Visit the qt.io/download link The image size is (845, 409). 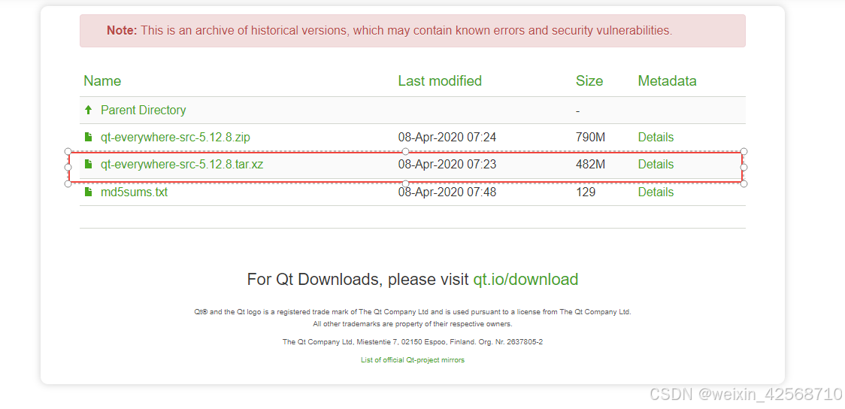click(525, 279)
